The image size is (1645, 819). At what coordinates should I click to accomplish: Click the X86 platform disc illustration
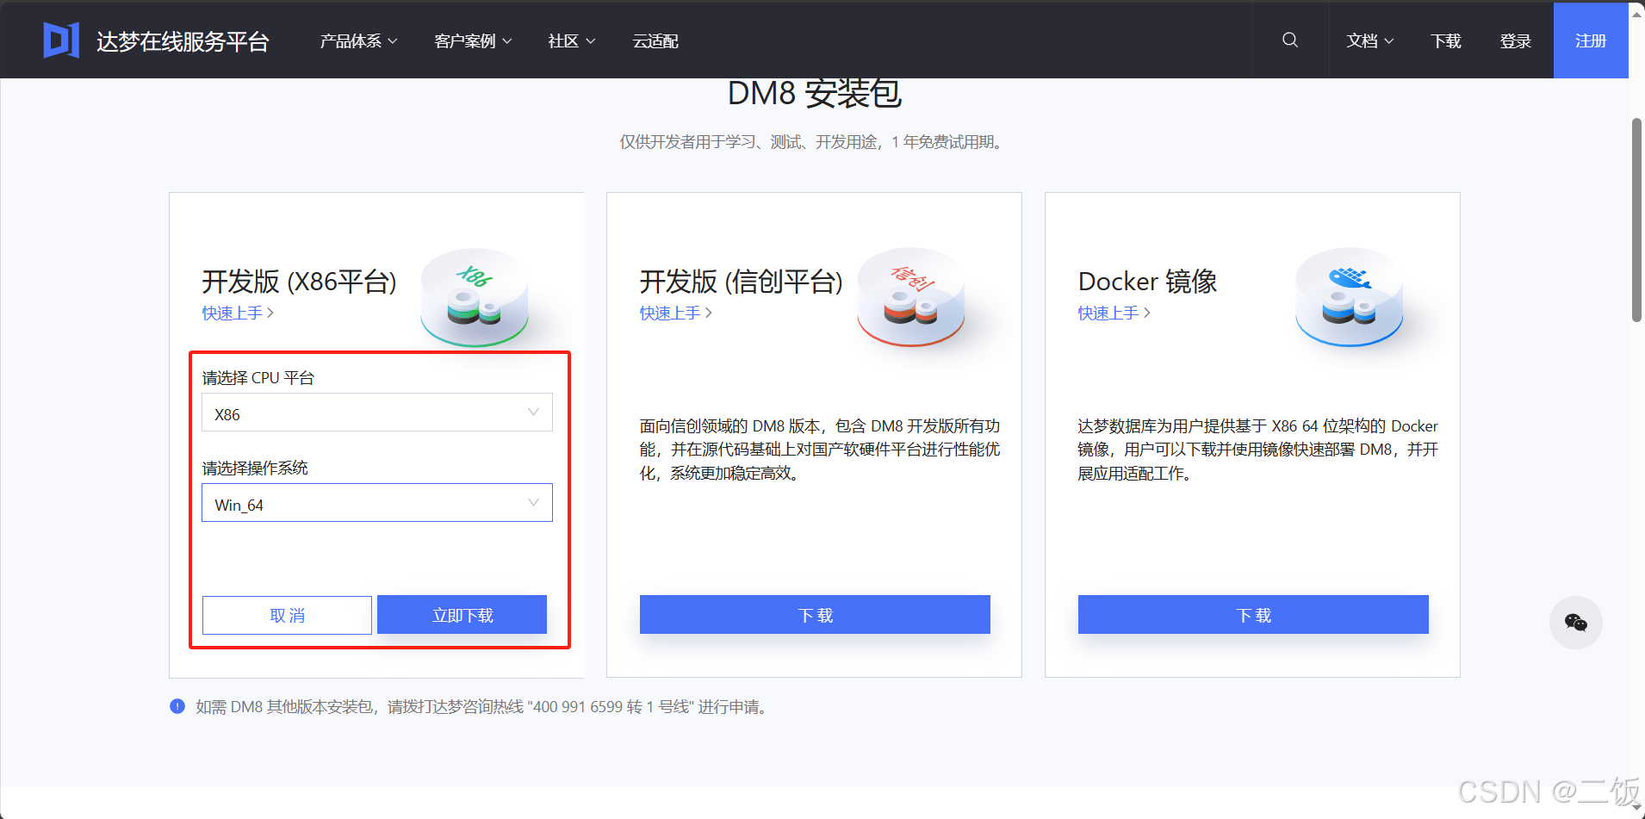tap(475, 297)
